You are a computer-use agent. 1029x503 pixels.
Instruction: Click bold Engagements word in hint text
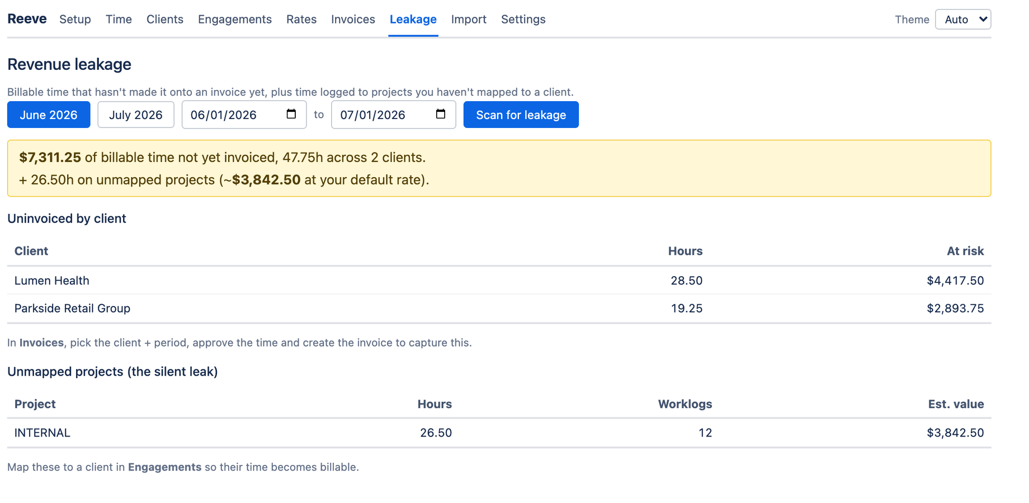164,467
